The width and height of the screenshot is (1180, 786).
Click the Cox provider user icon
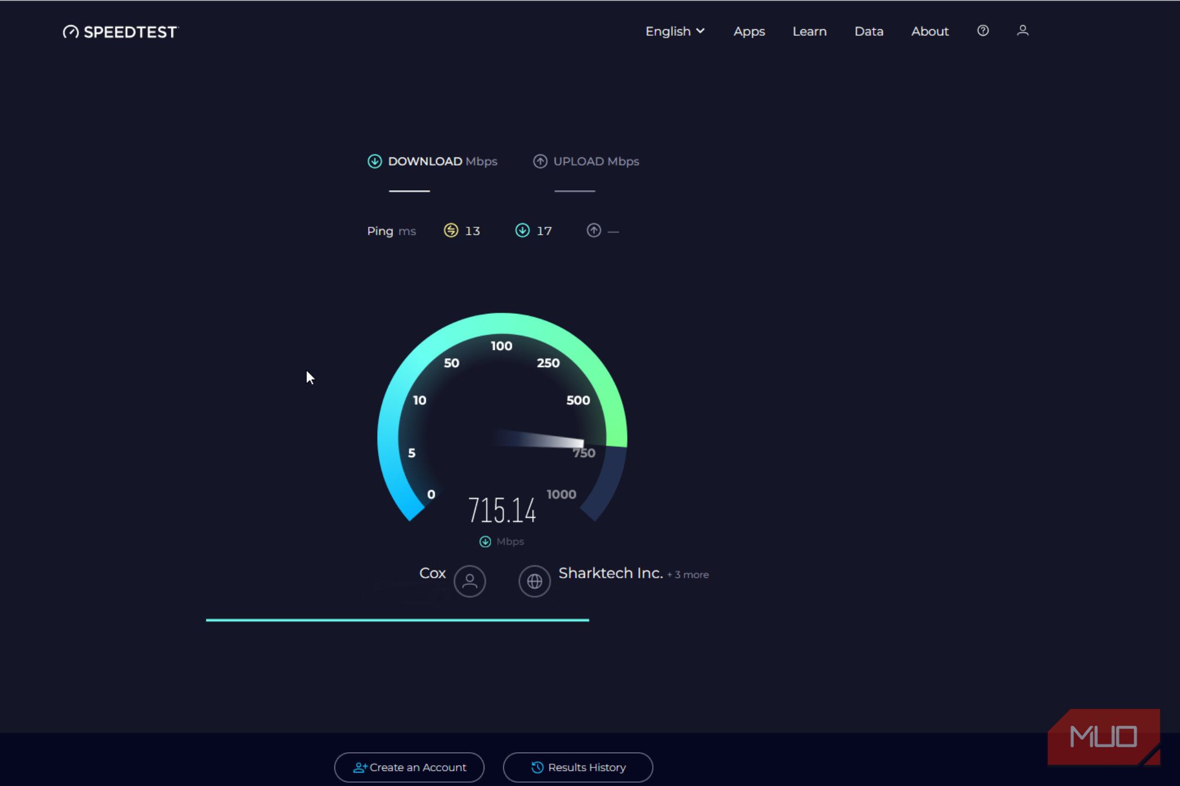click(470, 581)
